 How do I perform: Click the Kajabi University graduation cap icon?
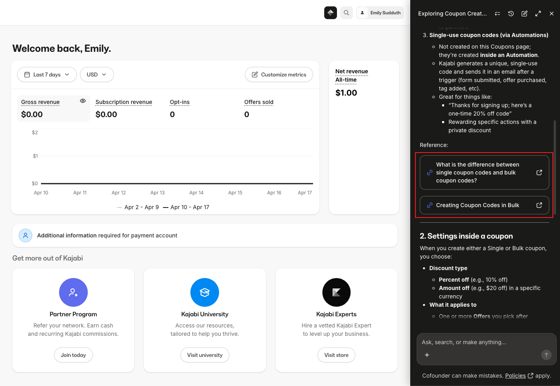(x=205, y=292)
